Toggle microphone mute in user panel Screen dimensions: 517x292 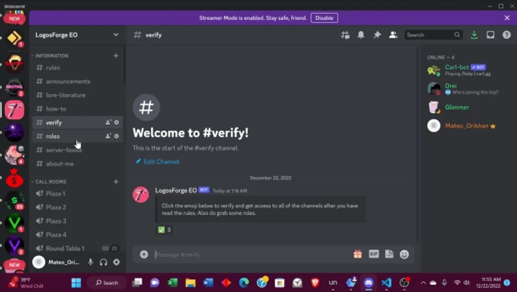click(x=90, y=262)
